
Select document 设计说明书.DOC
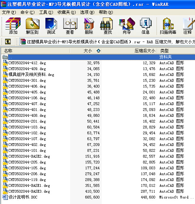[23, 197]
